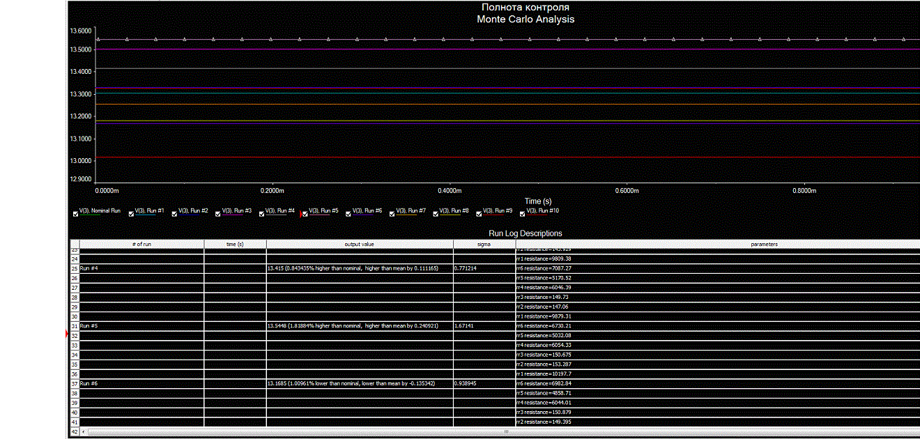Image resolution: width=920 pixels, height=439 pixels.
Task: Toggle V(3), Run #10 checkbox
Action: point(522,214)
